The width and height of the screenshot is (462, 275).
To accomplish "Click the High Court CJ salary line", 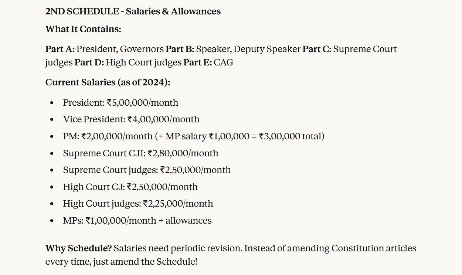I will click(x=130, y=187).
